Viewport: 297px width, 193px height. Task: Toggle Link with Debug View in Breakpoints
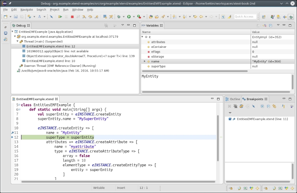point(274,106)
